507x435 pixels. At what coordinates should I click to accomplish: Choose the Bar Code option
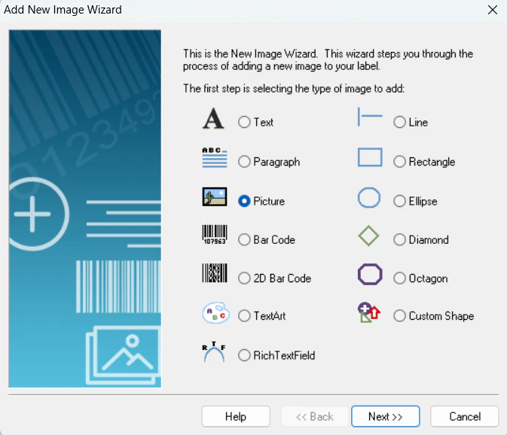pos(244,239)
